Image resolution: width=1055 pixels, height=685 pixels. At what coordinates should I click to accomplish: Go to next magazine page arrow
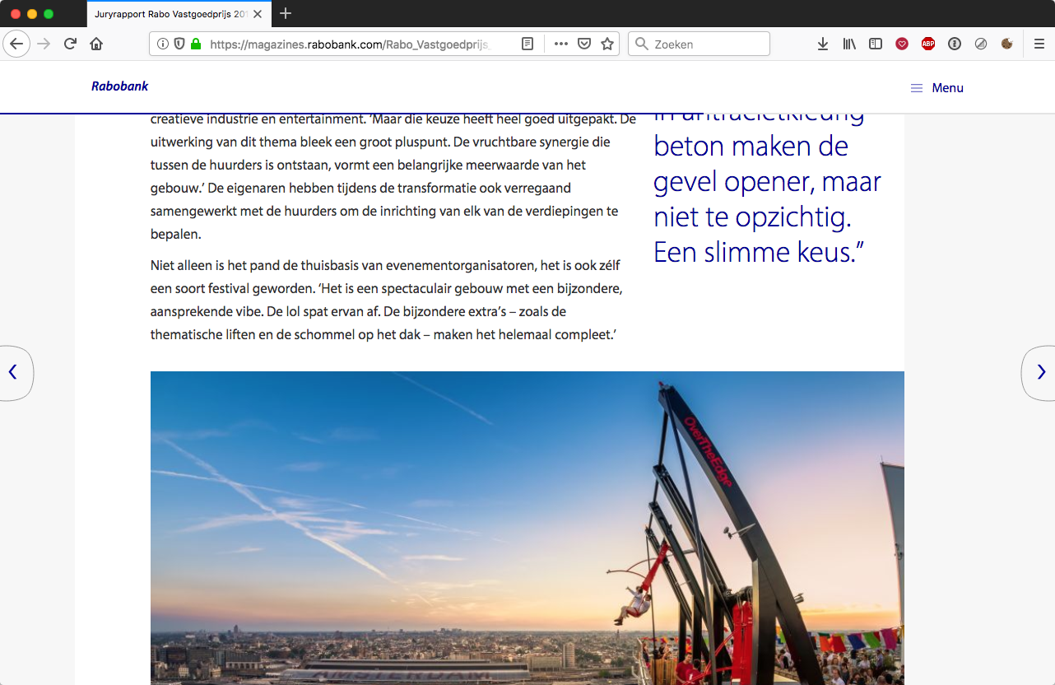[1040, 372]
